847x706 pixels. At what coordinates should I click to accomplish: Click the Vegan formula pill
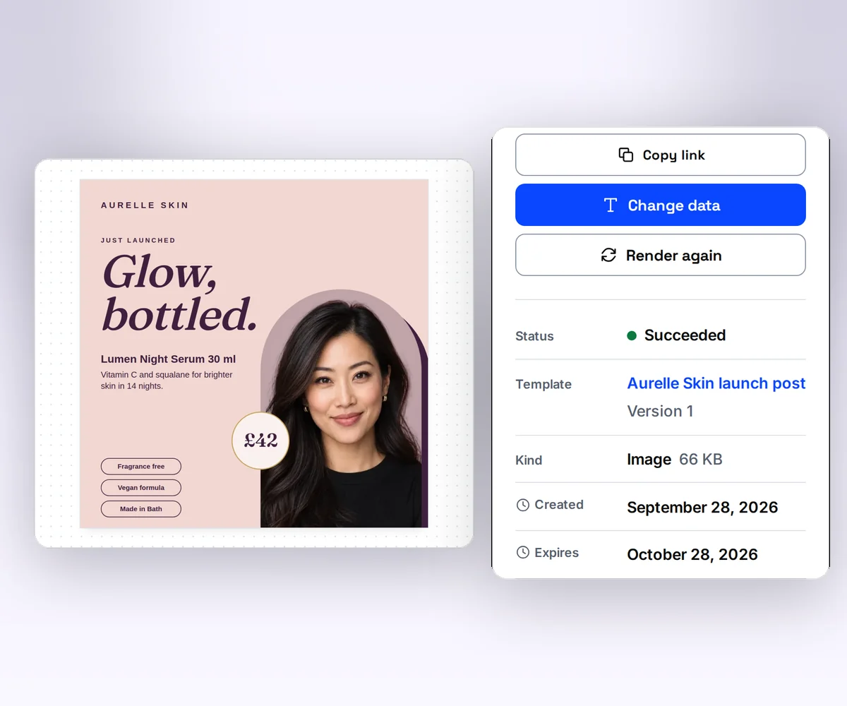point(141,488)
